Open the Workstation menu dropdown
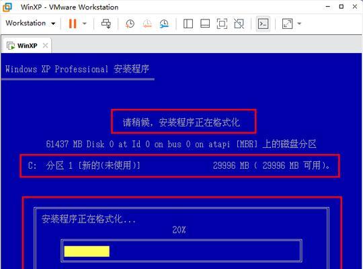363x269 pixels. (x=30, y=23)
